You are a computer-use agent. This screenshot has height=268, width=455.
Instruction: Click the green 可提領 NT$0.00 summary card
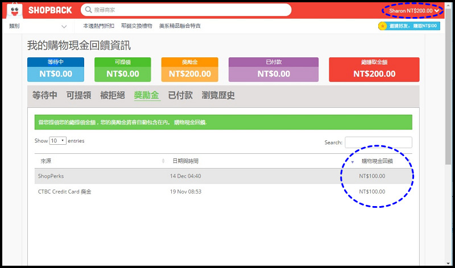[122, 69]
